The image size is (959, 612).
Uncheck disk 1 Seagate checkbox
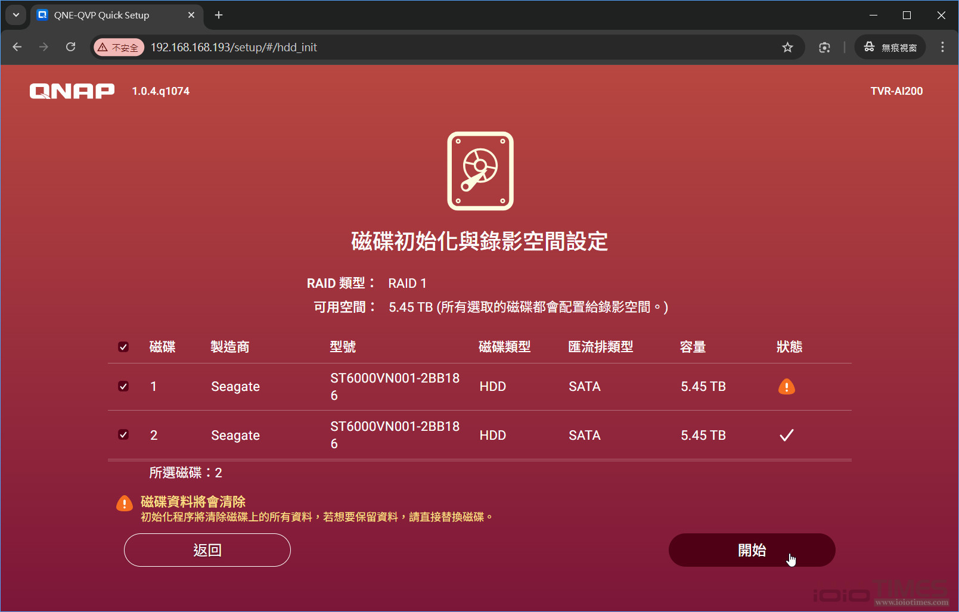123,386
